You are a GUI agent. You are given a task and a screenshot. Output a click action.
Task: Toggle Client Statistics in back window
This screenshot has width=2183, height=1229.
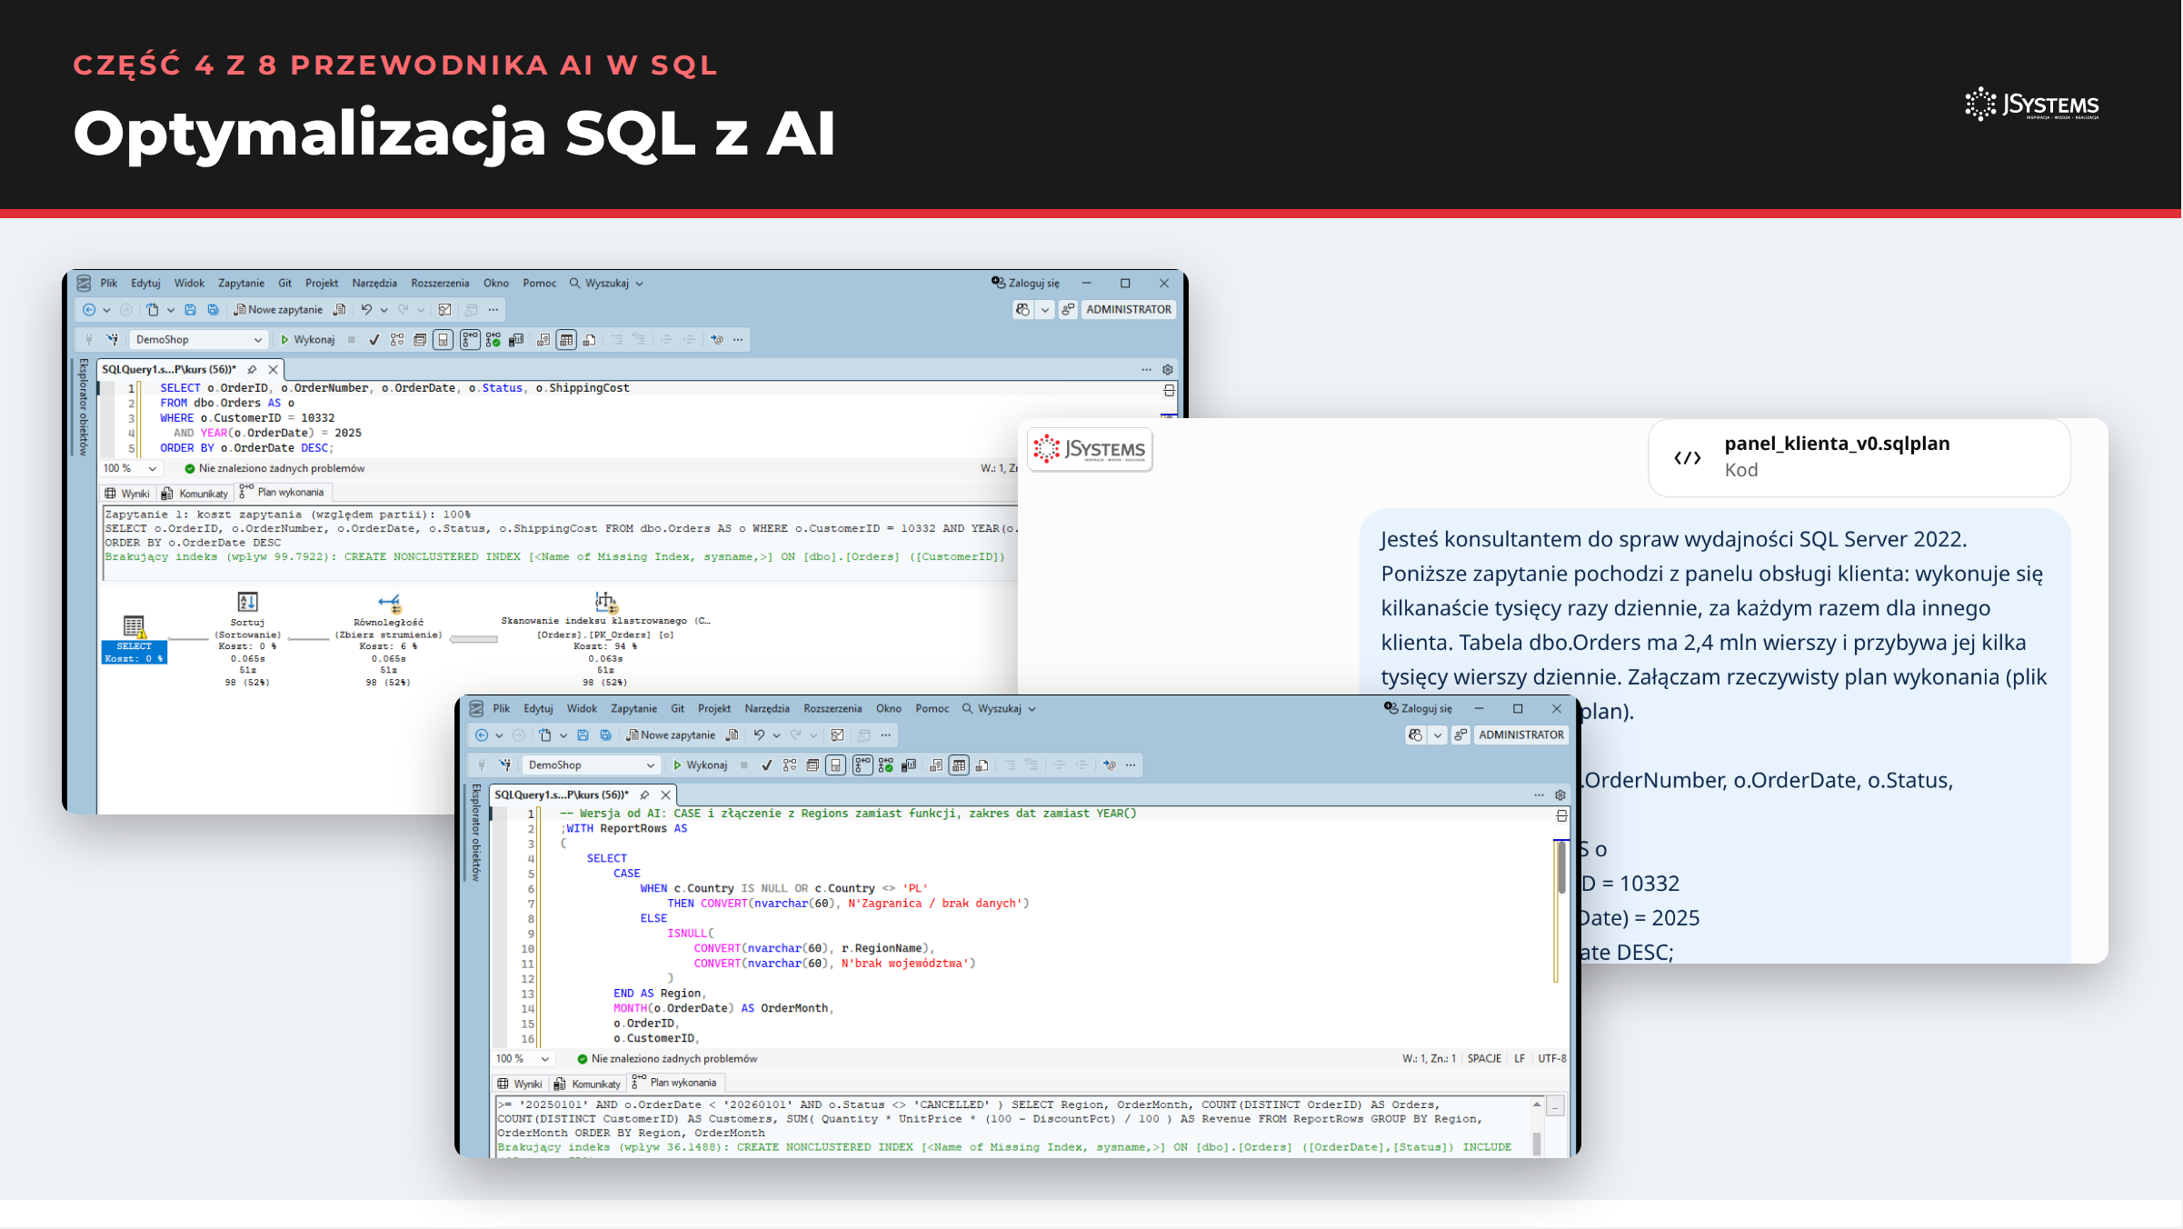click(x=516, y=340)
